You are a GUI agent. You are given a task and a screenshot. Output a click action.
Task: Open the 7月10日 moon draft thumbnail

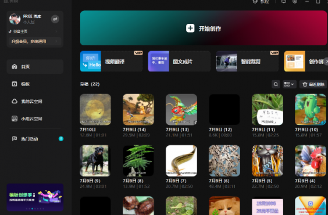[x=95, y=109]
